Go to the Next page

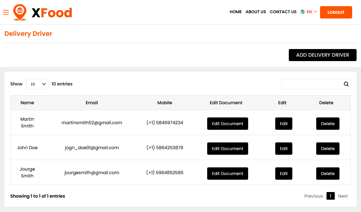click(x=343, y=196)
